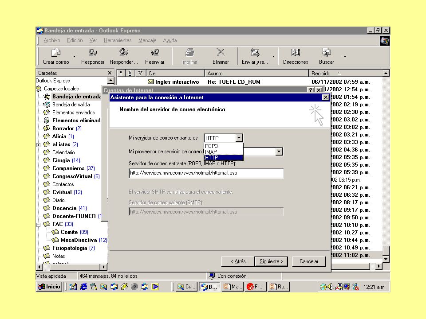Expand the aListas folder tree node

tap(39, 145)
